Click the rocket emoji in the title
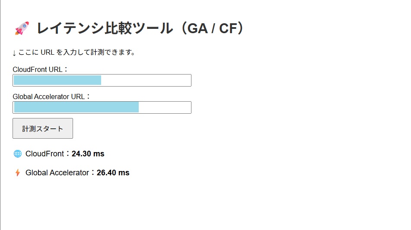411x230 pixels. pyautogui.click(x=22, y=28)
